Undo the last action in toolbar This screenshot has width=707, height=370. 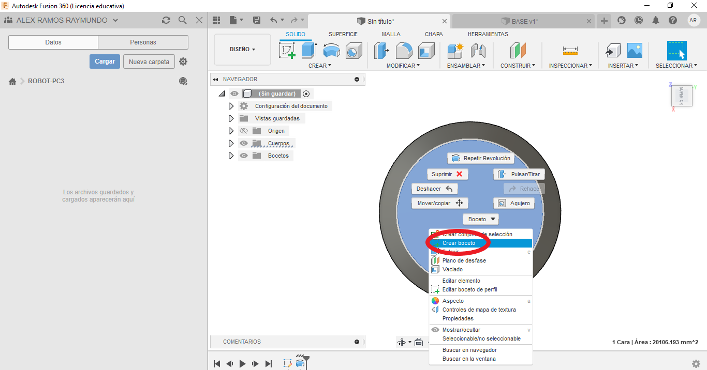coord(274,20)
